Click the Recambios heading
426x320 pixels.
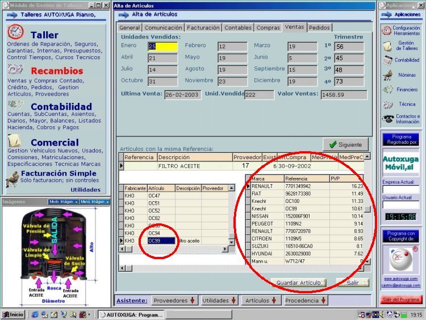57,70
